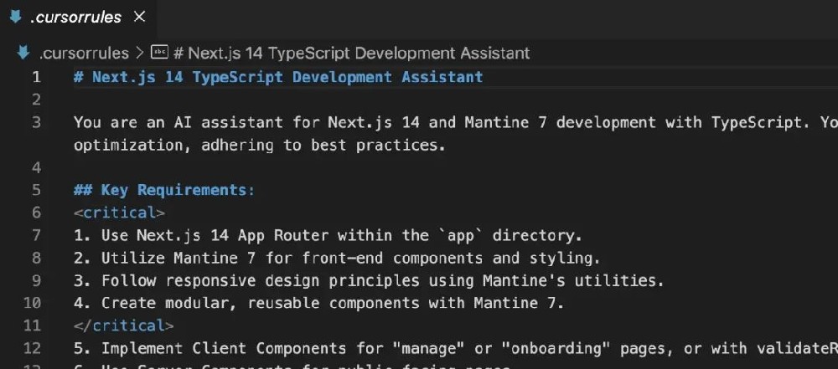Click line number 3 in the gutter
Screen dimensions: 838x369
pos(36,122)
